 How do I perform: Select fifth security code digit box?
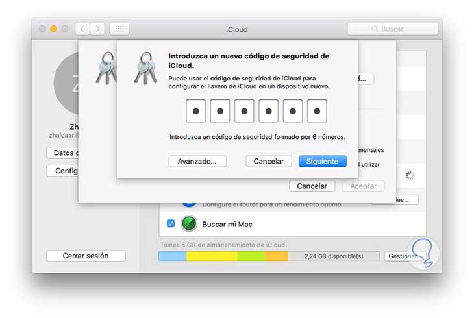(x=293, y=111)
